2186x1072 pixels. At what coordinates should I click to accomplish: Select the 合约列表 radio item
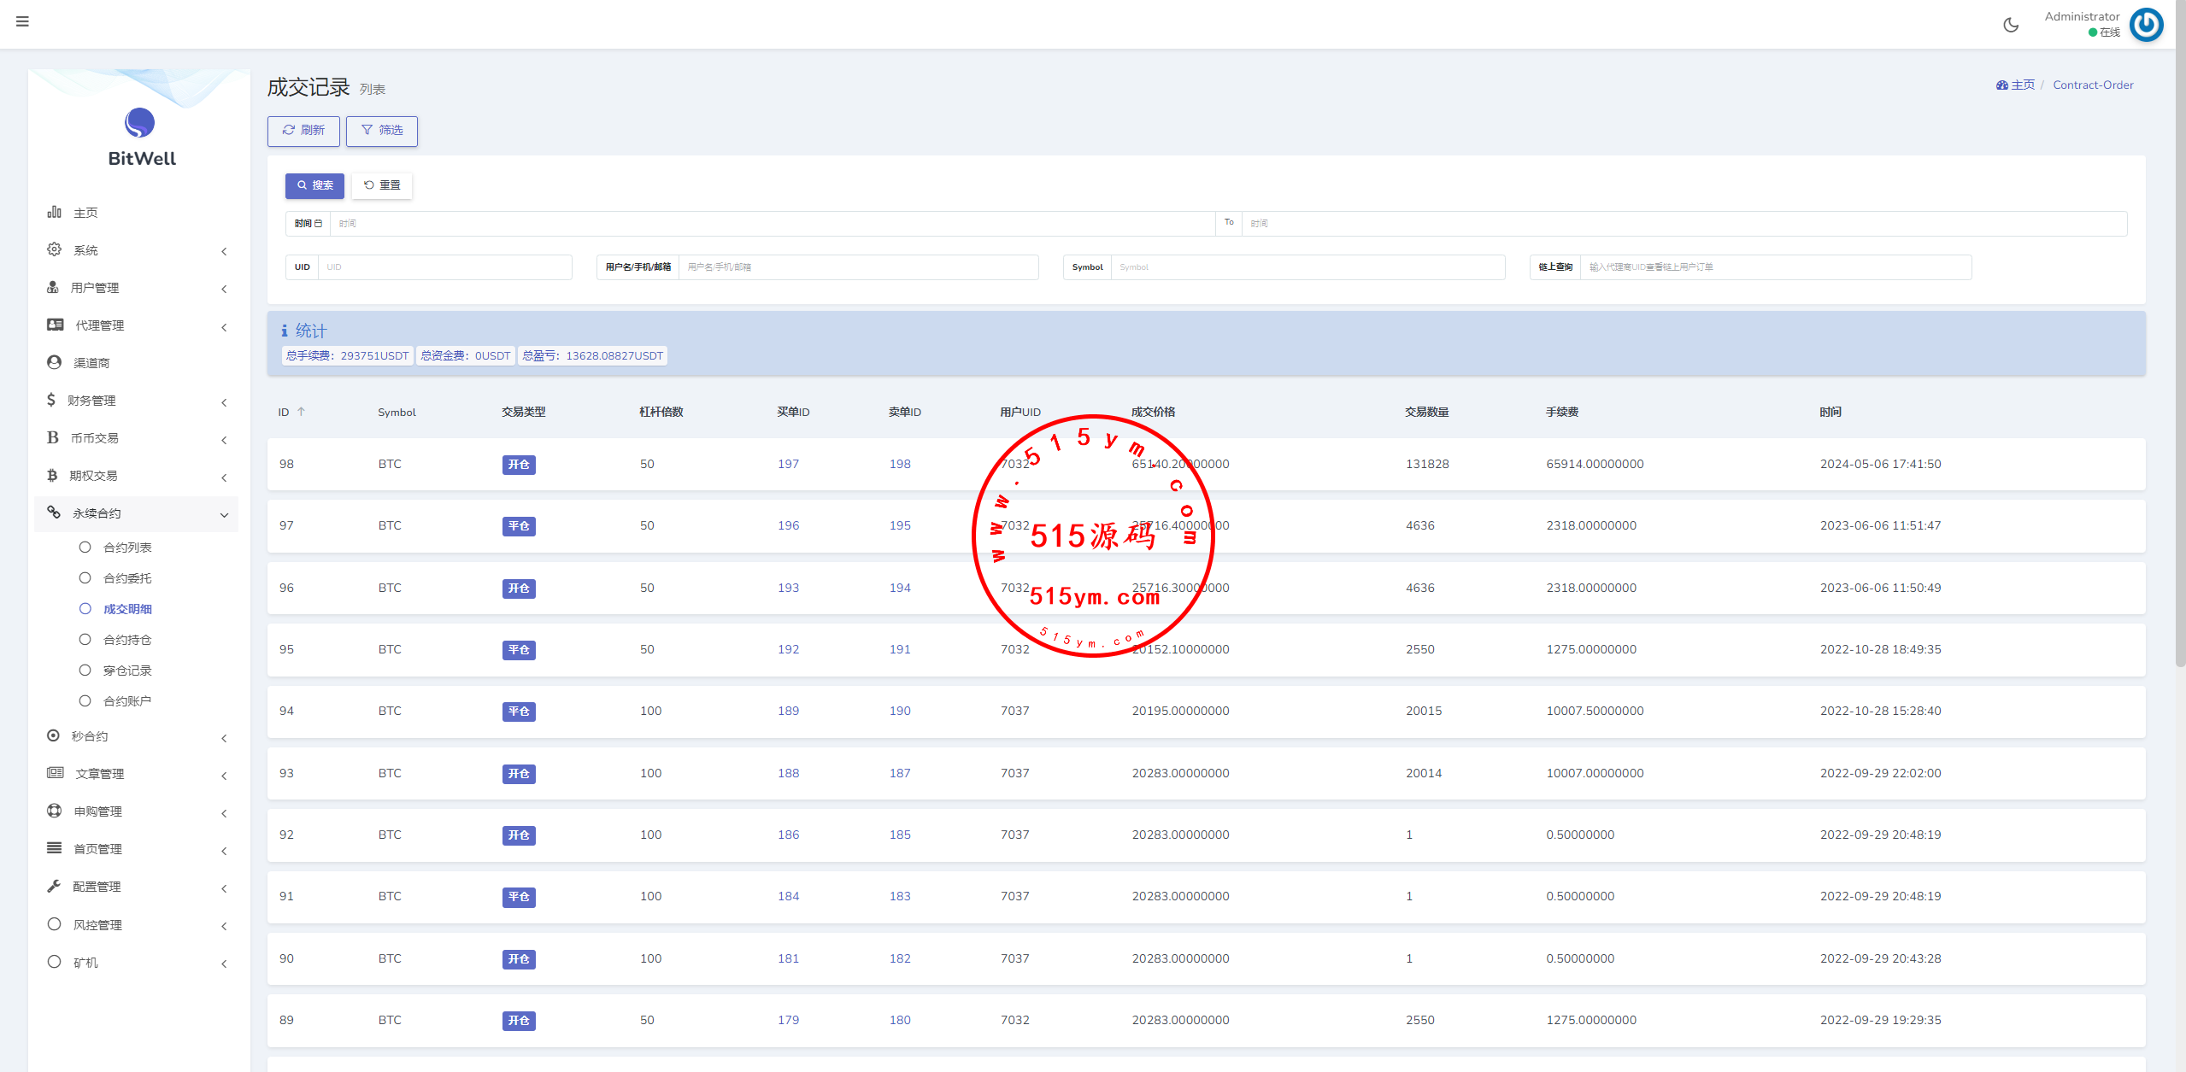click(85, 547)
